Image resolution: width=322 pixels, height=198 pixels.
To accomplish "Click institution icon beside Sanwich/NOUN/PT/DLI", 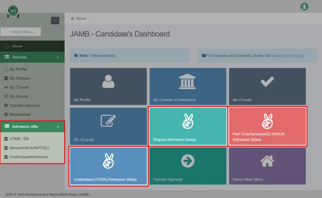I will pos(6,148).
